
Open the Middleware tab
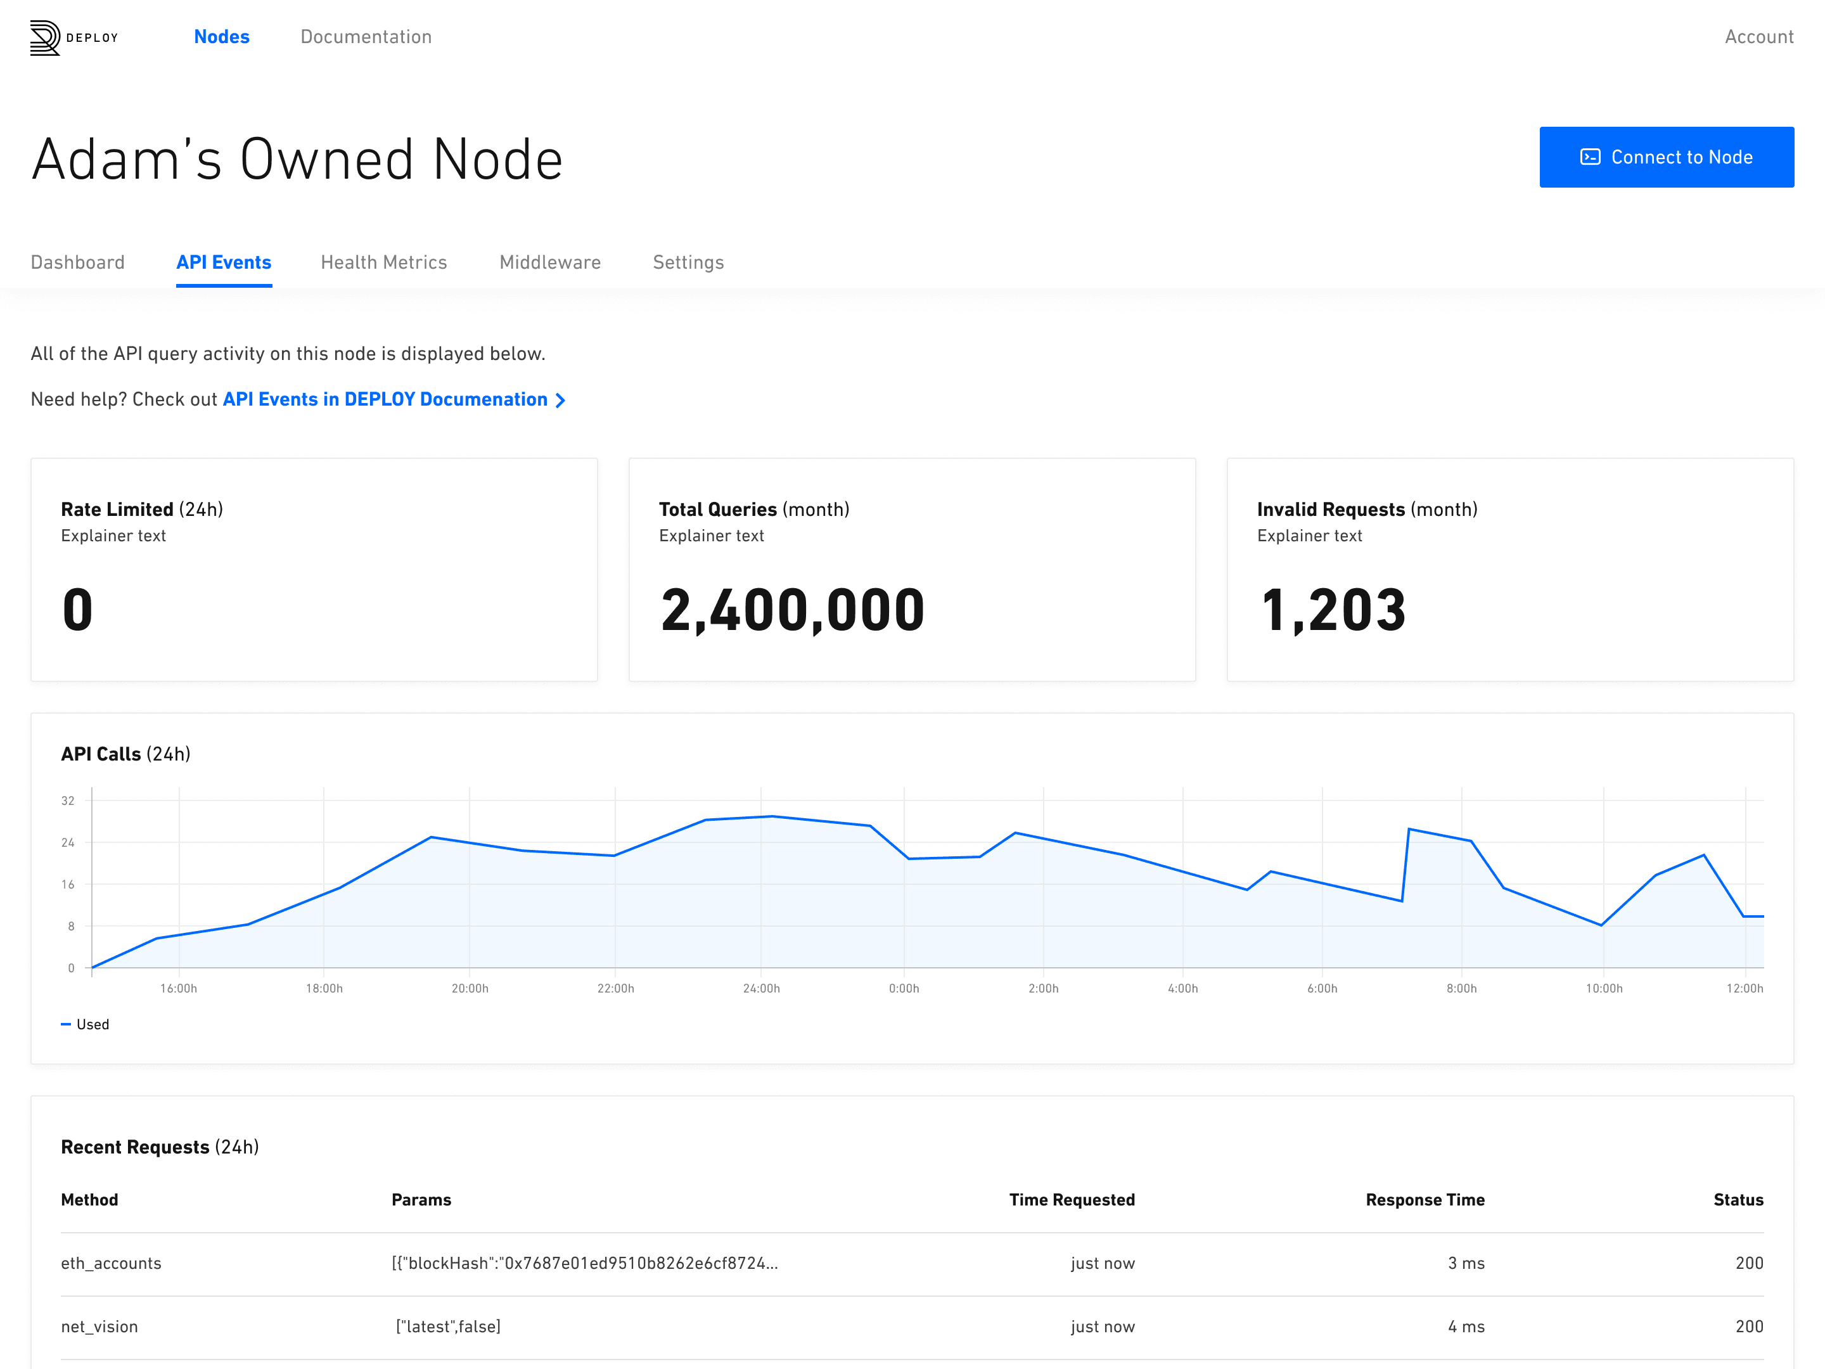[x=550, y=262]
